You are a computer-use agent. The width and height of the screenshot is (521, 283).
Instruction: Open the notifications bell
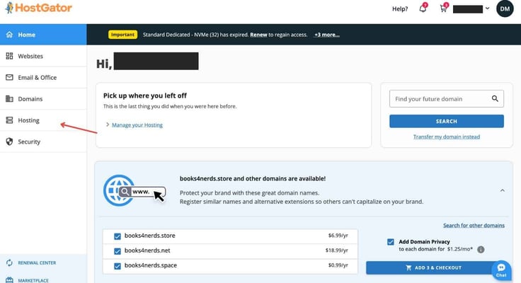tap(423, 8)
